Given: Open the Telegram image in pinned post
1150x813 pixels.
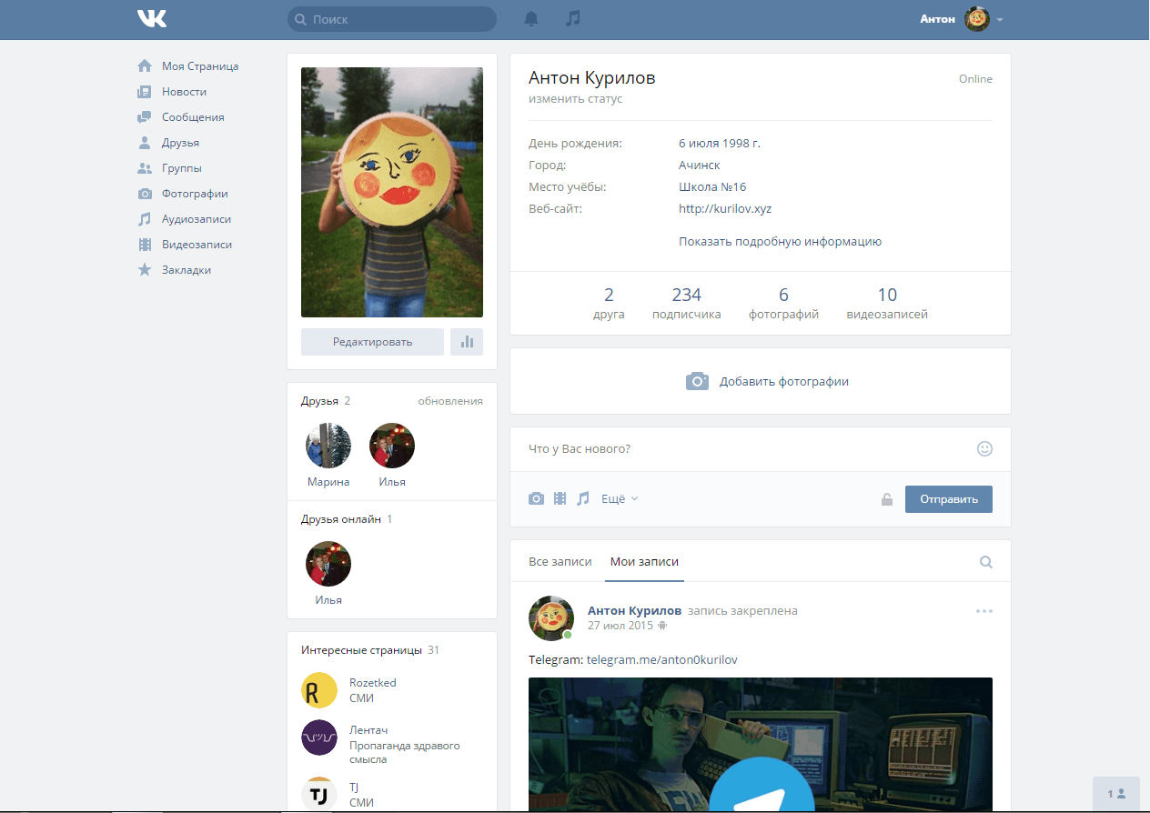Looking at the screenshot, I should pyautogui.click(x=761, y=744).
